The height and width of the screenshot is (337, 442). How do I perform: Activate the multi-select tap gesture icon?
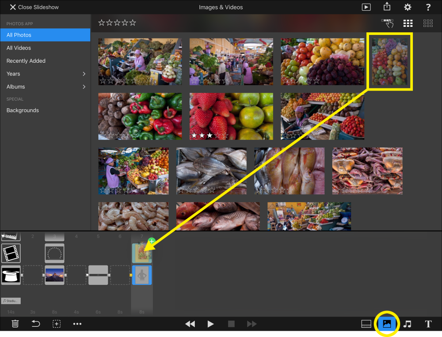point(388,23)
